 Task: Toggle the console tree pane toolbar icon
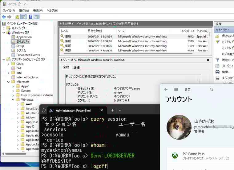23,17
